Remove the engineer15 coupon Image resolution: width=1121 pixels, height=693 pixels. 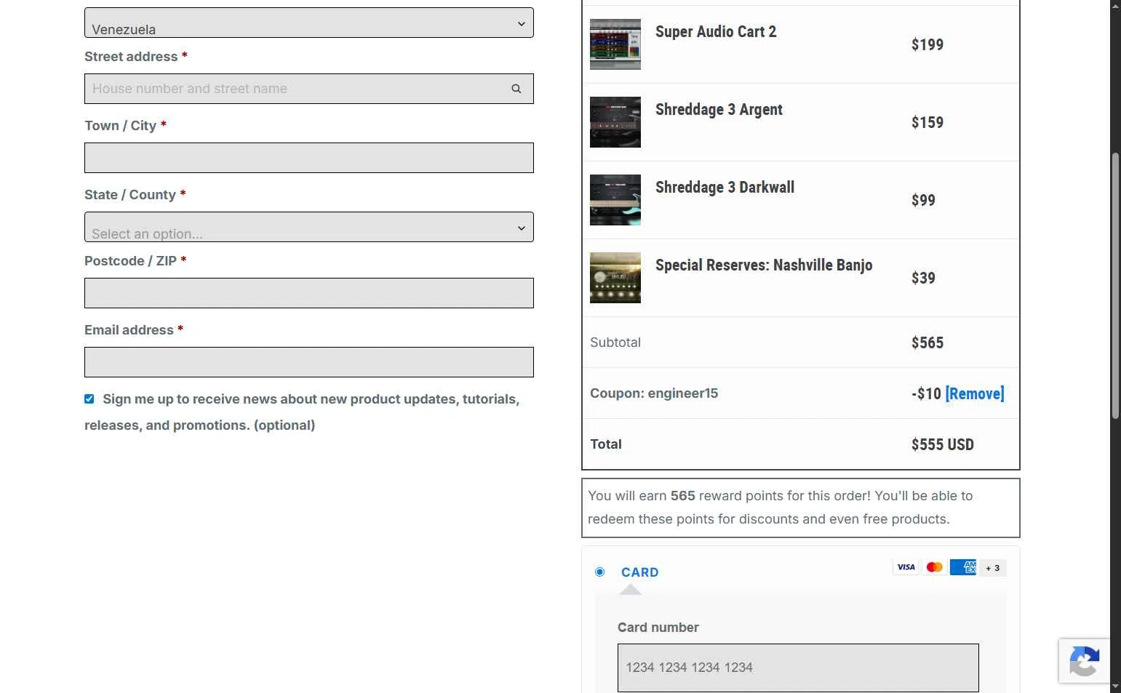coord(975,393)
